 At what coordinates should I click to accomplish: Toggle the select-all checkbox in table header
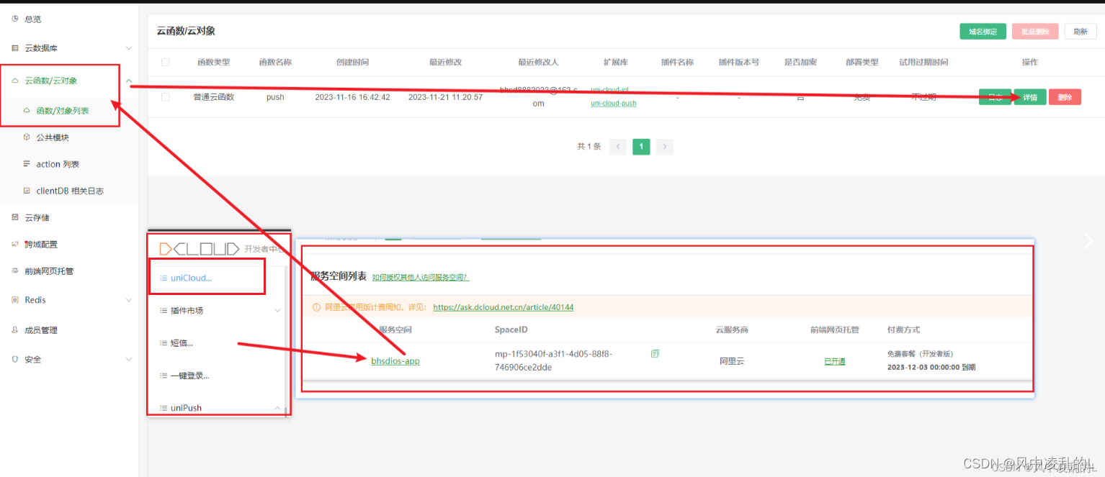click(165, 63)
